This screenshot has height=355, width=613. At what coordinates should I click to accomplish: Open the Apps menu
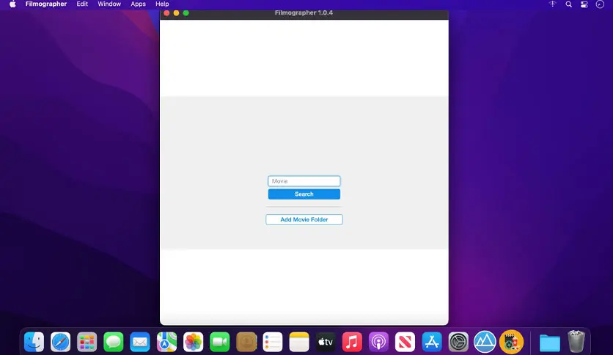click(x=138, y=4)
